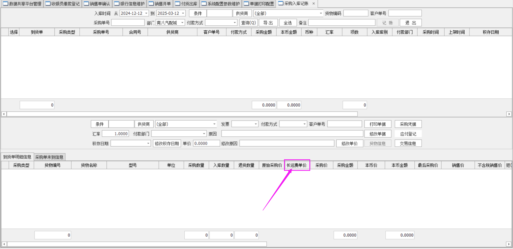Click the top 条件 button
513x249 pixels.
198,13
